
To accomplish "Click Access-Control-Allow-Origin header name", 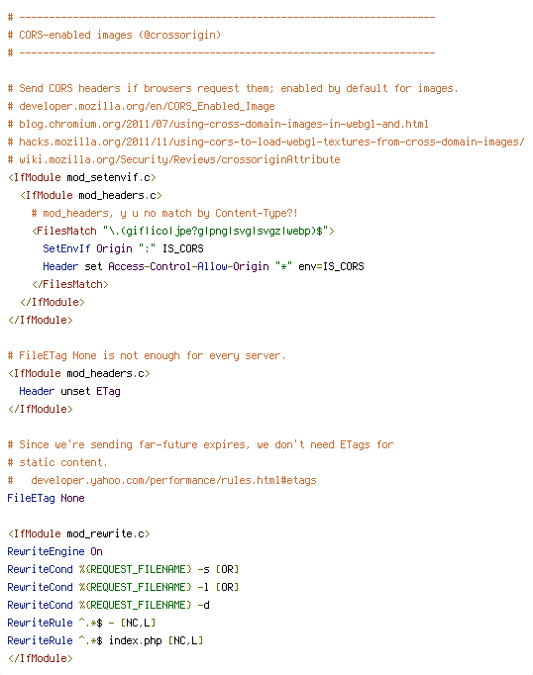I will 188,266.
